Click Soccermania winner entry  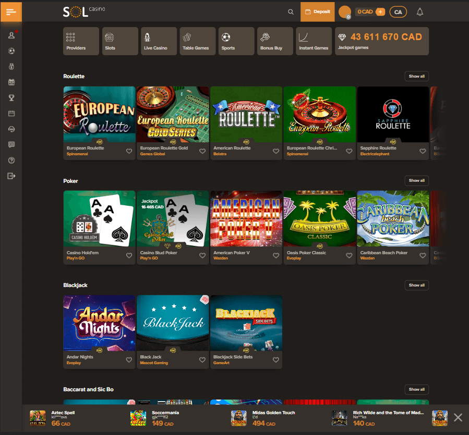coord(155,418)
